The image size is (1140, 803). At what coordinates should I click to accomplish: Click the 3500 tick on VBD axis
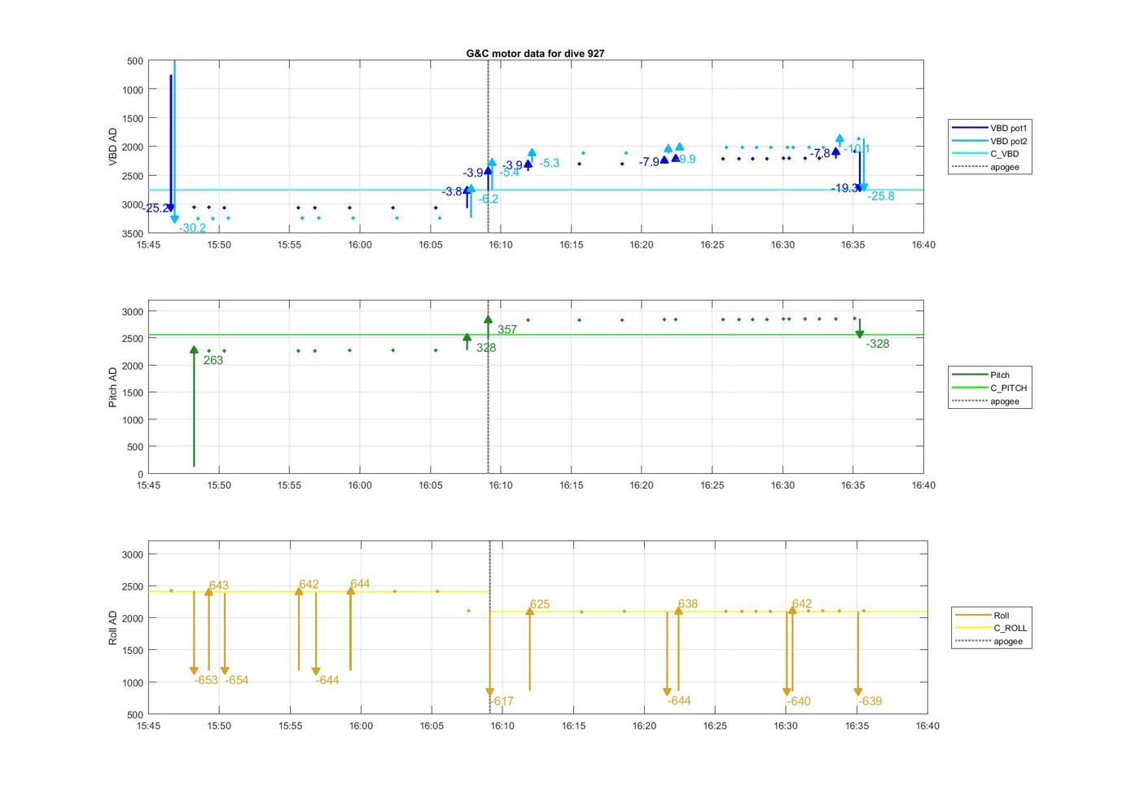click(x=134, y=234)
